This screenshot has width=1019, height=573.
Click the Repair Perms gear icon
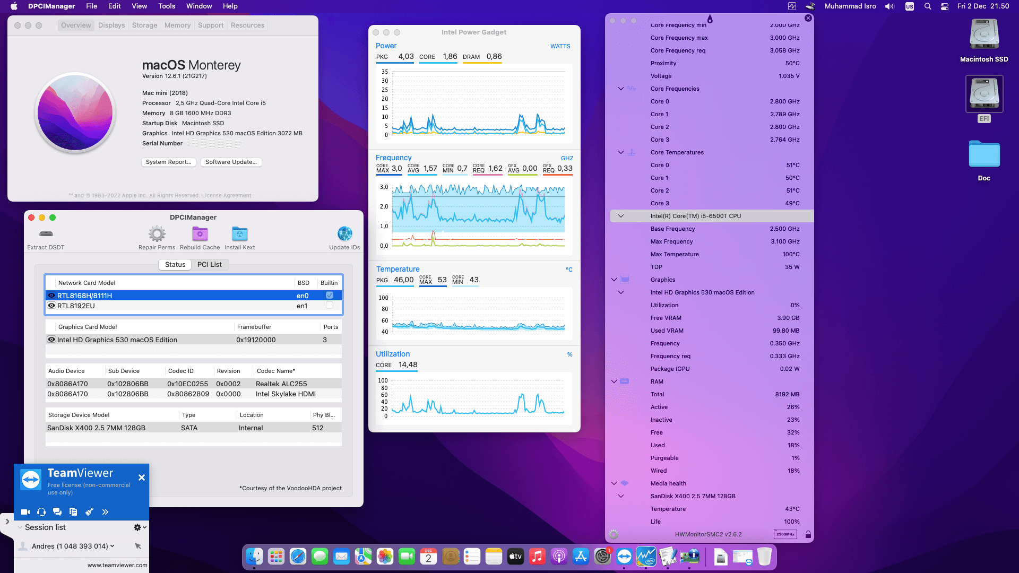click(x=157, y=233)
